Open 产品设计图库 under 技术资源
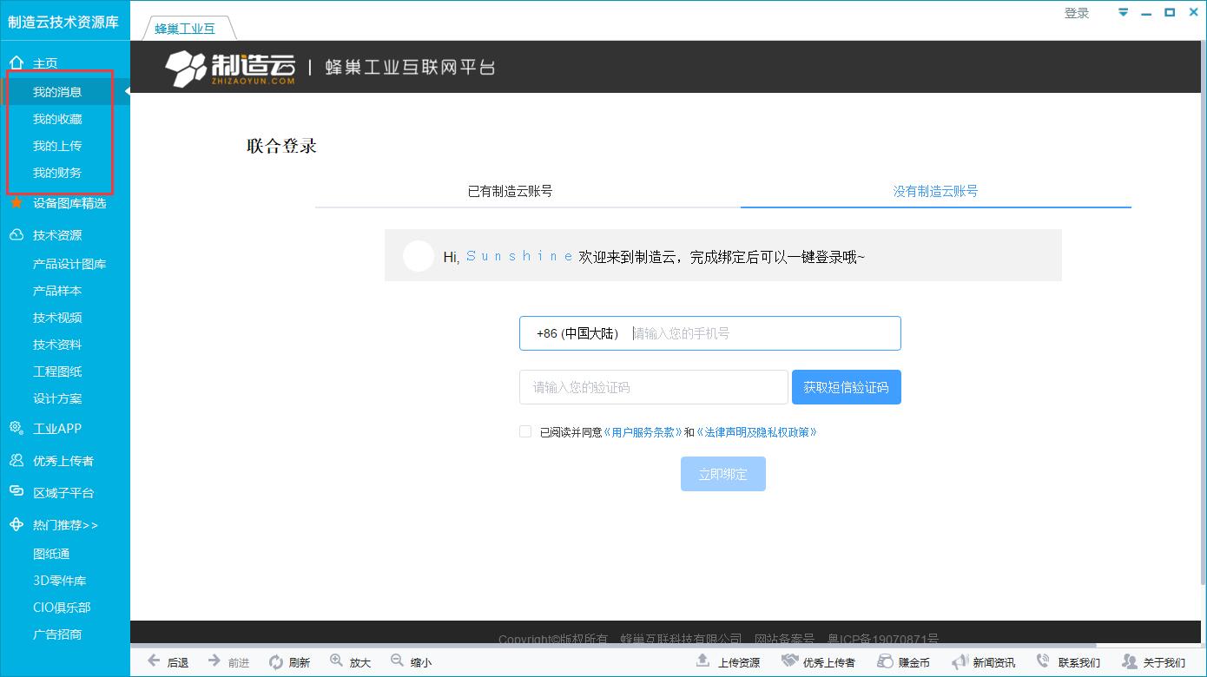Screen dimensions: 1207x677 pyautogui.click(x=69, y=264)
